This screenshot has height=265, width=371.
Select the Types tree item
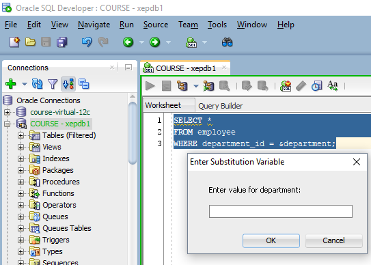[x=53, y=251]
